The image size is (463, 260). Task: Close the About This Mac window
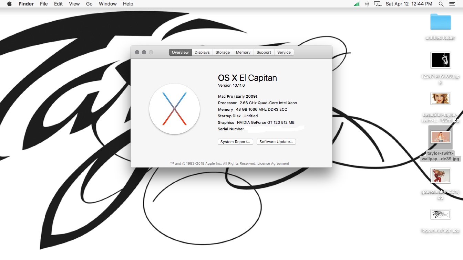[137, 52]
